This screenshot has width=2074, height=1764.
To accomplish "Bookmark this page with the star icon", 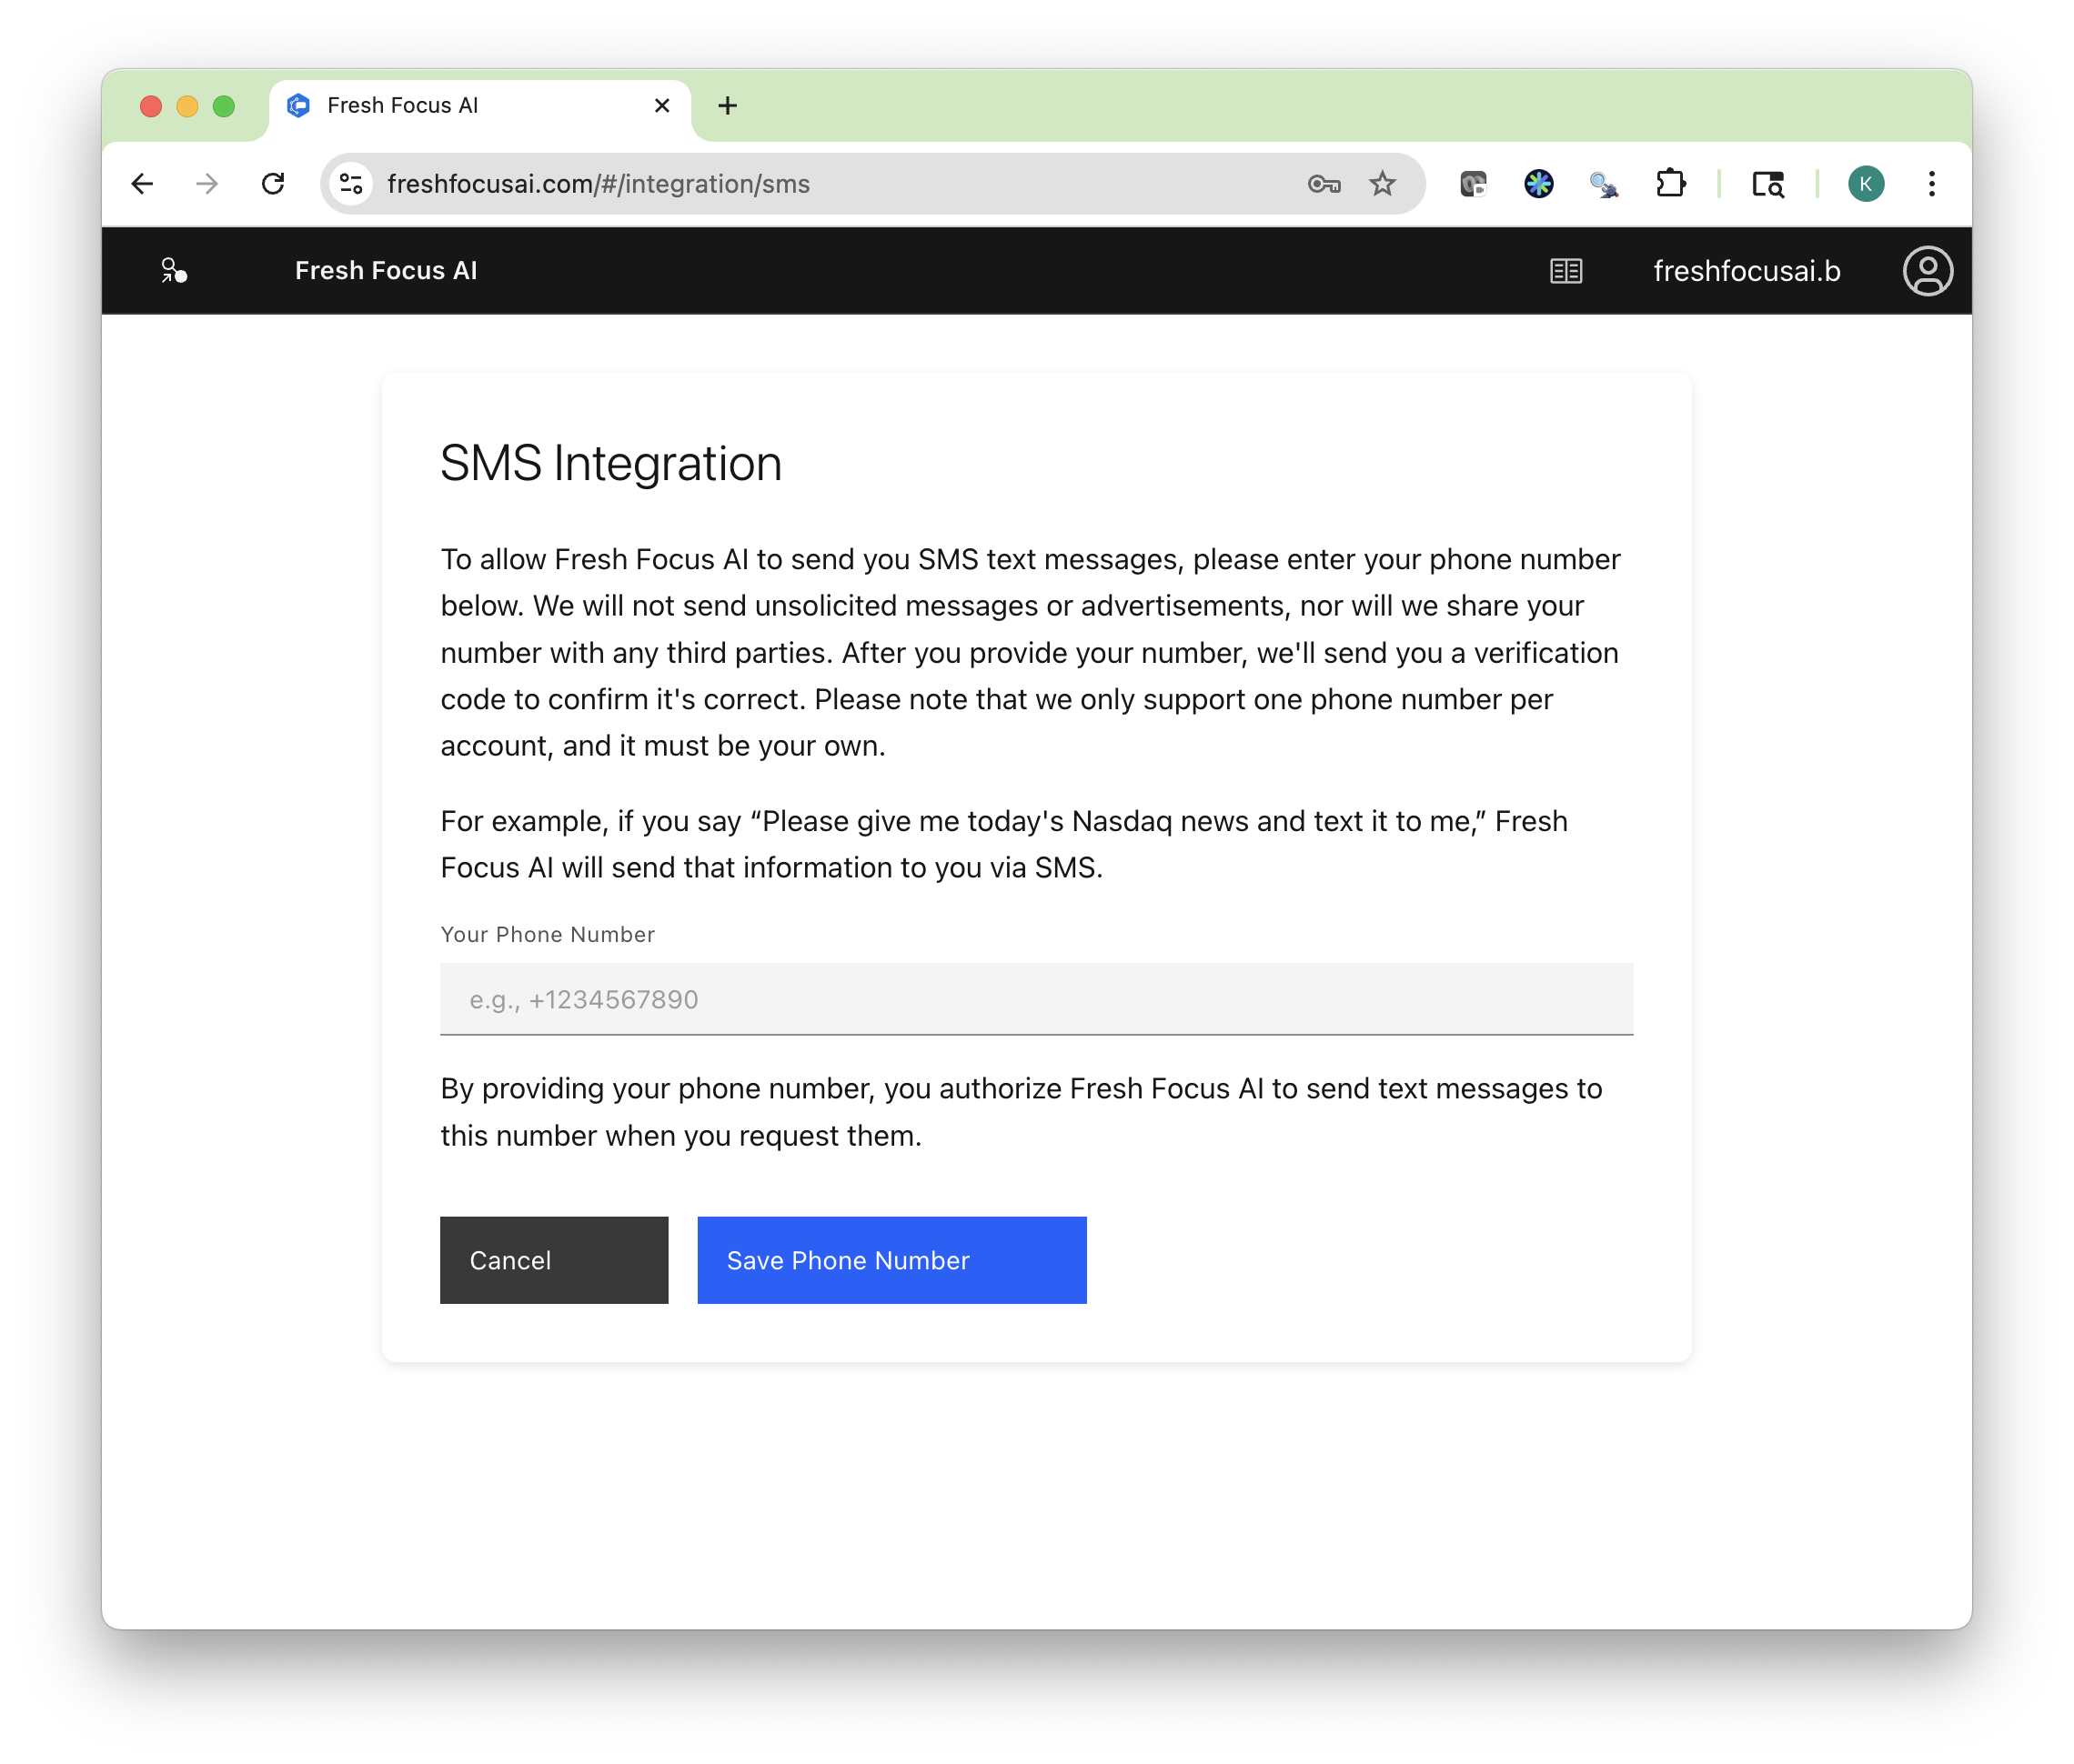I will pos(1383,183).
